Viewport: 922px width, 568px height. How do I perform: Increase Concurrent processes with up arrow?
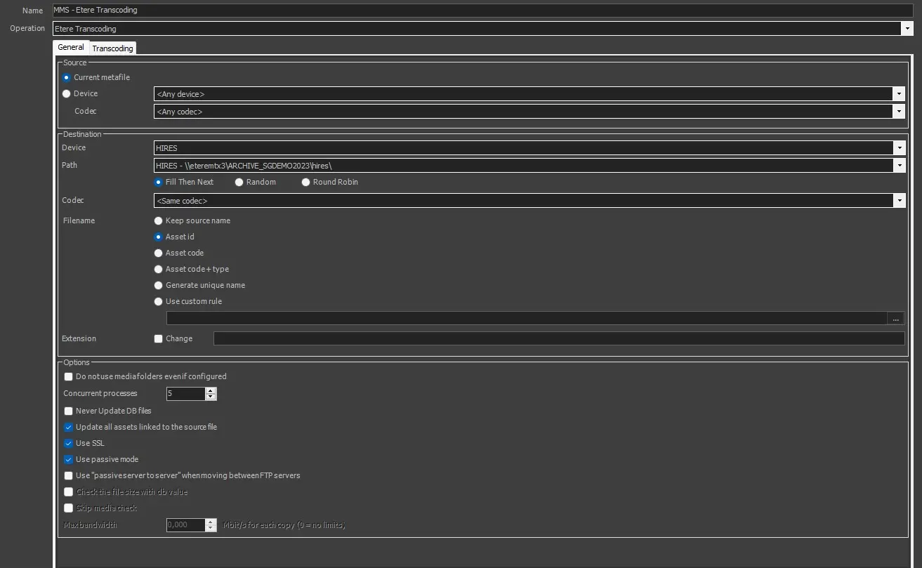(x=211, y=390)
